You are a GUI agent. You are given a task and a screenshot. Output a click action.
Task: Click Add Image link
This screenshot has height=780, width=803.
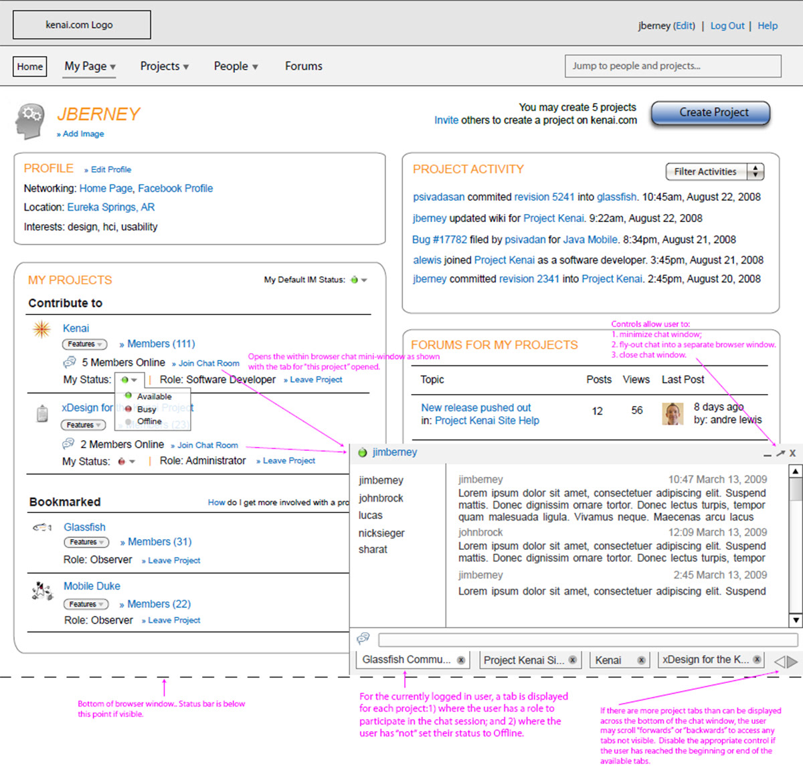click(x=80, y=134)
